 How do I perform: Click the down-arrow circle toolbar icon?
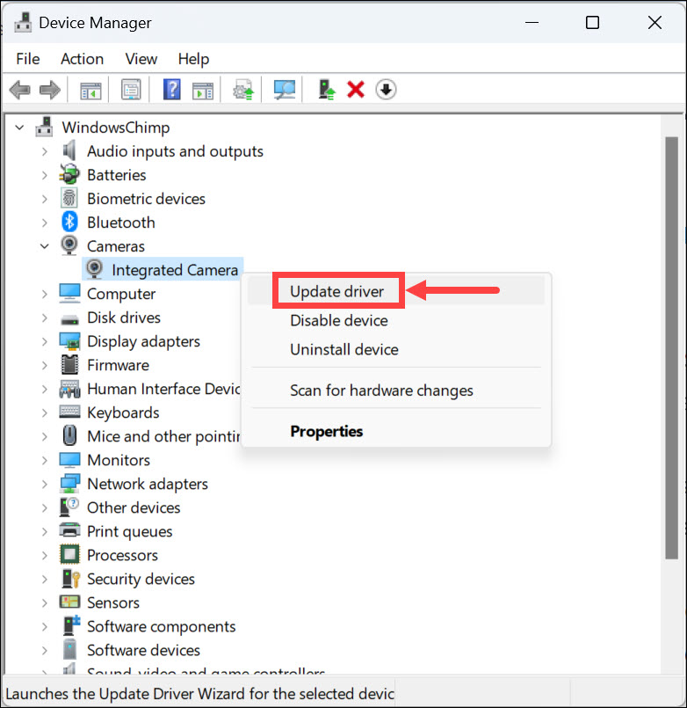pos(386,90)
